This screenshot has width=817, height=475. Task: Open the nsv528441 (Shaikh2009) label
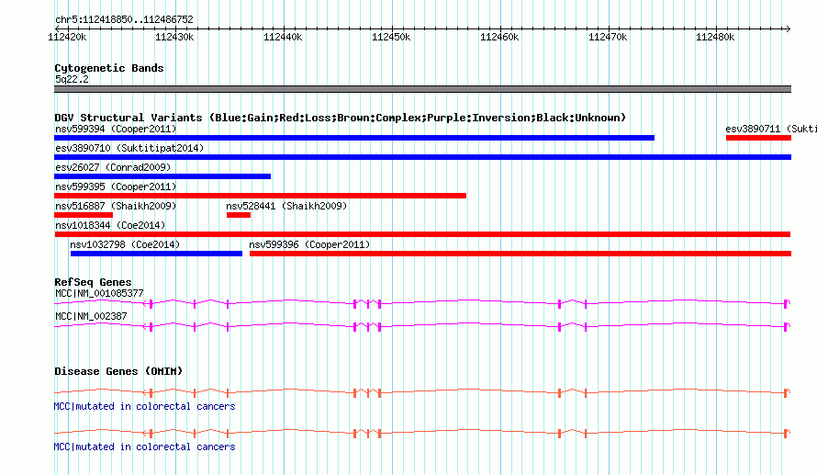pyautogui.click(x=286, y=206)
